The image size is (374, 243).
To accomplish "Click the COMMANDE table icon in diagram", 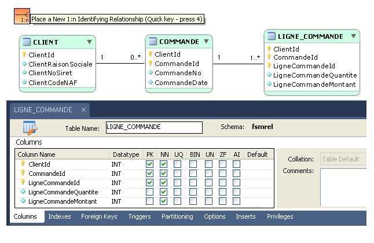I will (153, 42).
